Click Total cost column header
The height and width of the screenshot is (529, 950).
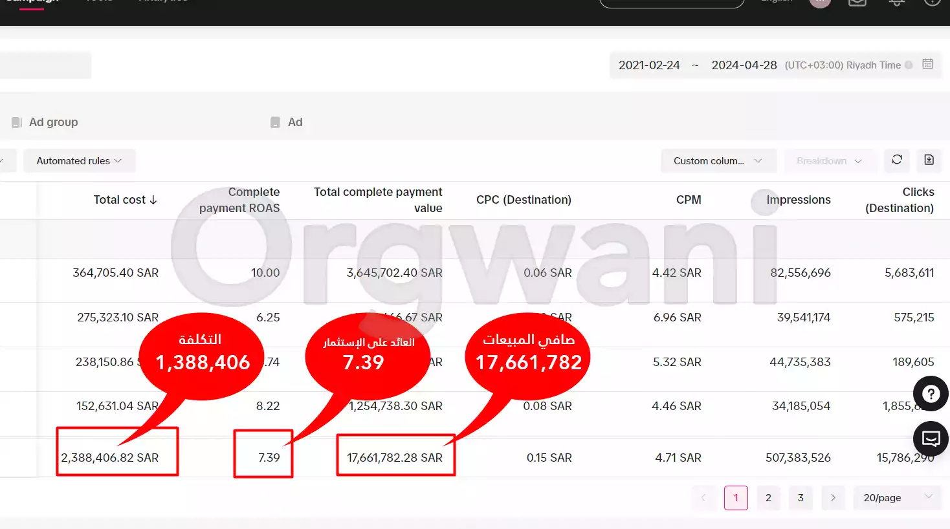pyautogui.click(x=119, y=200)
